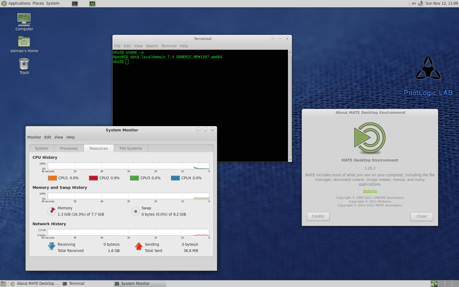Maximize the Terminal window
This screenshot has height=287, width=459.
(x=280, y=39)
